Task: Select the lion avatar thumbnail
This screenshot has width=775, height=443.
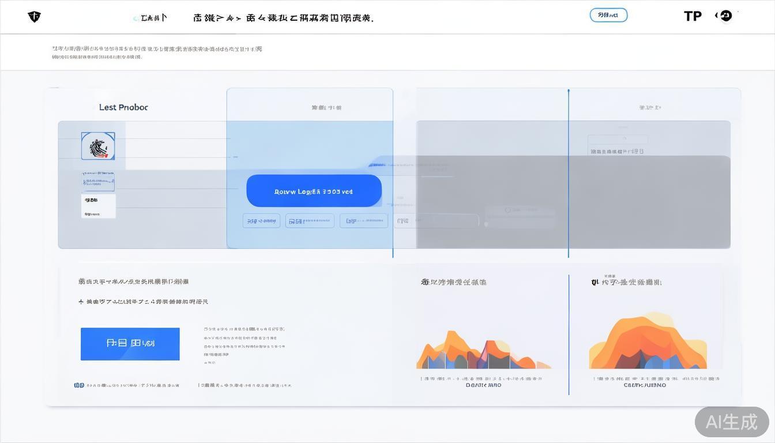Action: pos(98,146)
